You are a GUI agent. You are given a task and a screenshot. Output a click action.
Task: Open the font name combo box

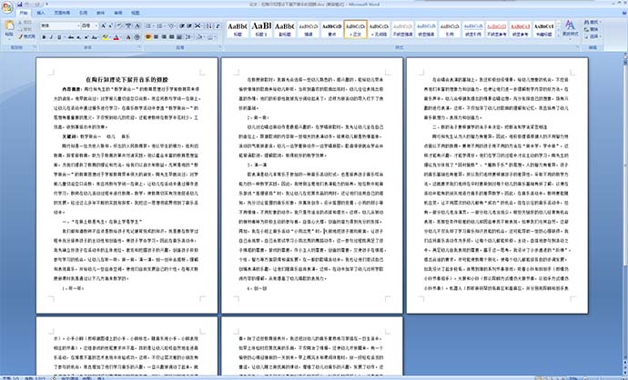(x=60, y=25)
